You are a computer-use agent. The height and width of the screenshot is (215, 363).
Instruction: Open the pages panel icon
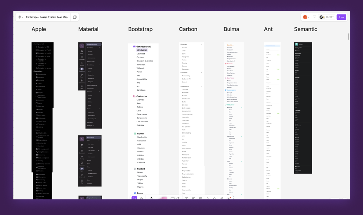(75, 17)
